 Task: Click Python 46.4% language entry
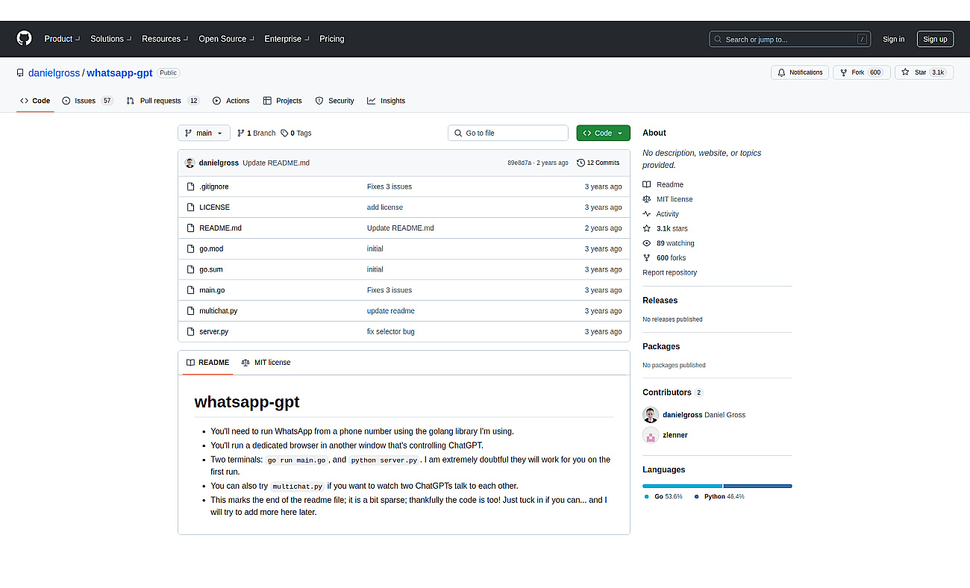coord(719,496)
